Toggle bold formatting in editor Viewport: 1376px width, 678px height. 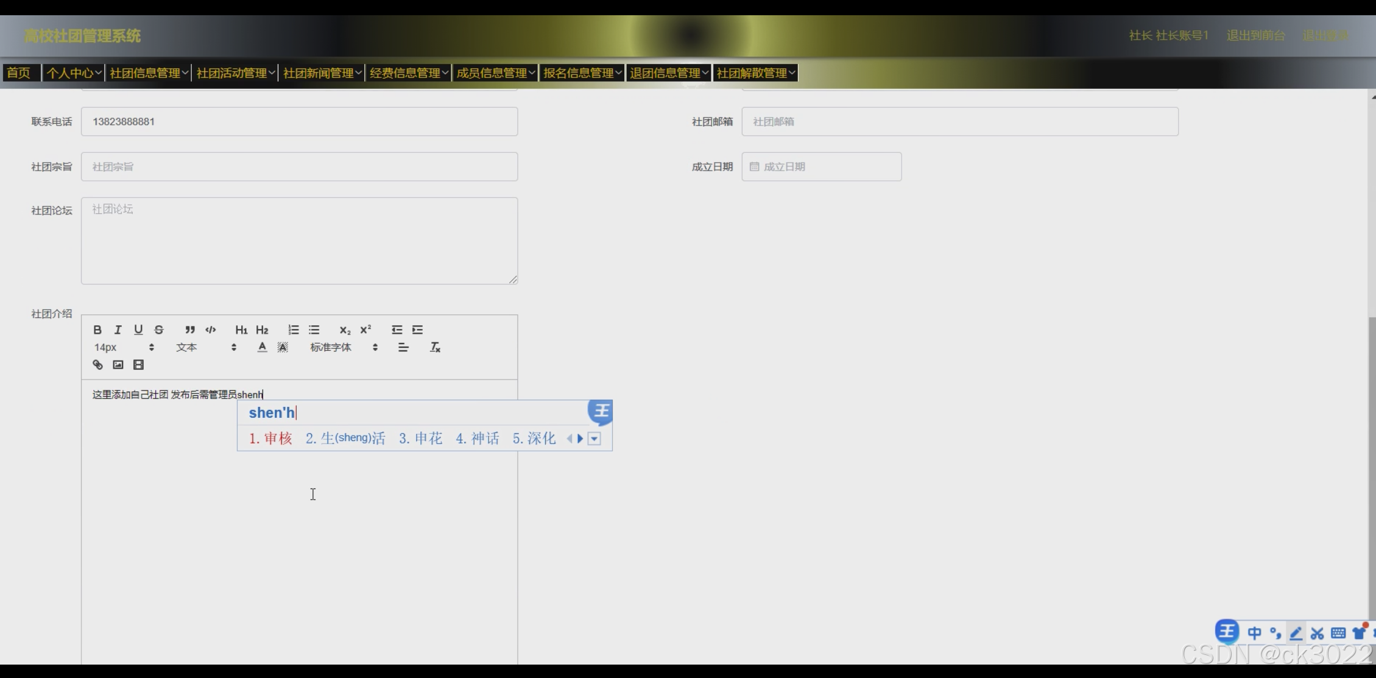click(97, 330)
